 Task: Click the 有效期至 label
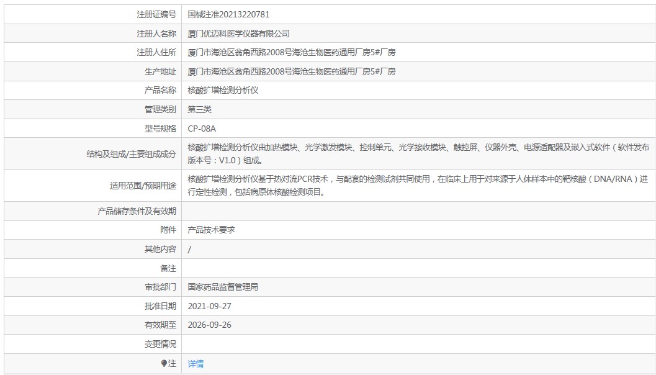[x=160, y=325]
